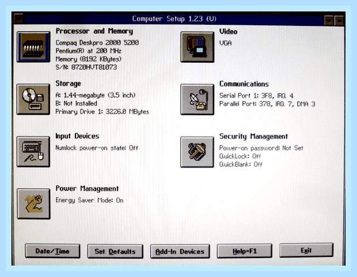Image resolution: width=357 pixels, height=277 pixels.
Task: Click the system menu icon in title bar
Action: click(18, 19)
